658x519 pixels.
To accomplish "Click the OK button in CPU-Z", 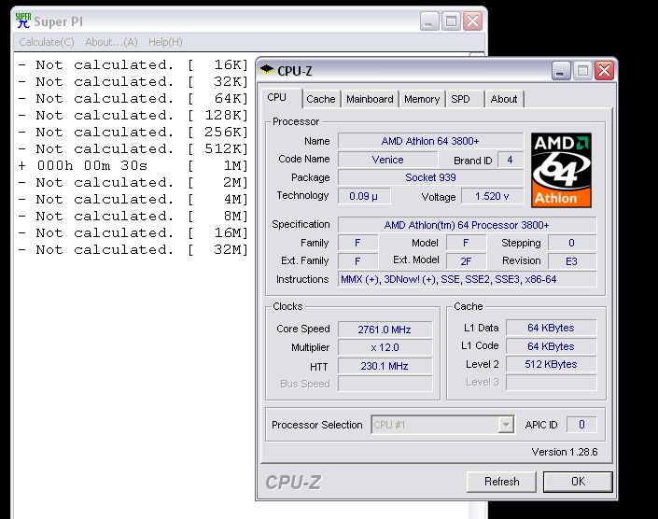I will coord(578,482).
